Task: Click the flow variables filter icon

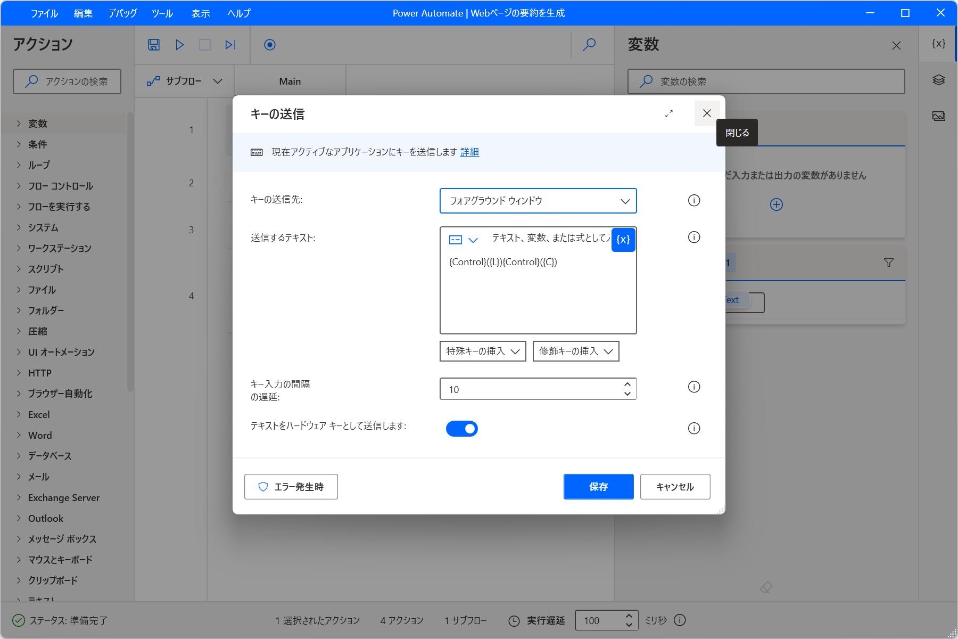Action: coord(889,263)
